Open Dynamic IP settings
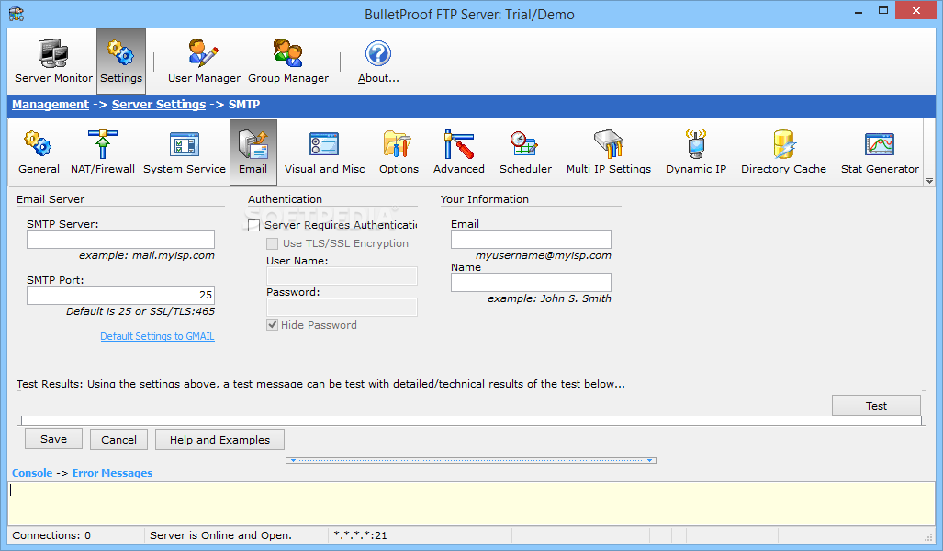The height and width of the screenshot is (551, 943). pos(696,152)
